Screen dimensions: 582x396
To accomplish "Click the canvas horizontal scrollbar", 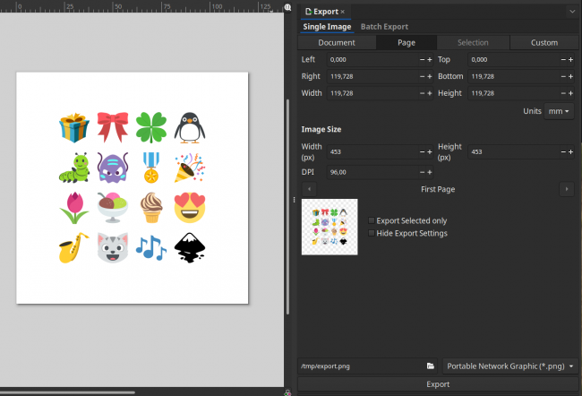I will pos(67,392).
